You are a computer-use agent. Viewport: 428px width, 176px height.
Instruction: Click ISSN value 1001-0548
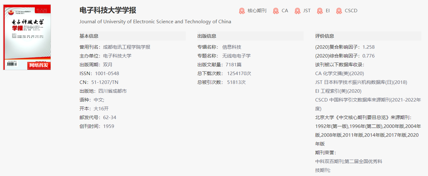click(107, 74)
